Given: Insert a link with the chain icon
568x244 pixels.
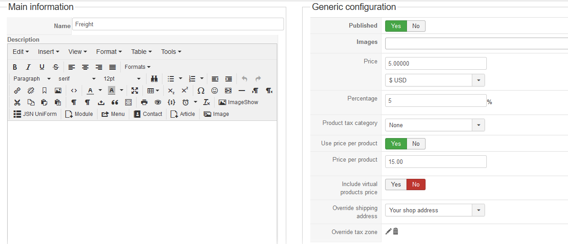Looking at the screenshot, I should (17, 91).
